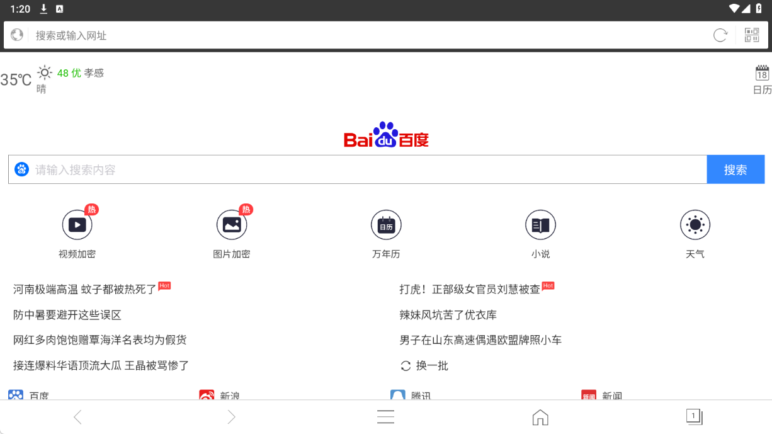
Task: Open the 新浪 quick link
Action: tap(220, 395)
